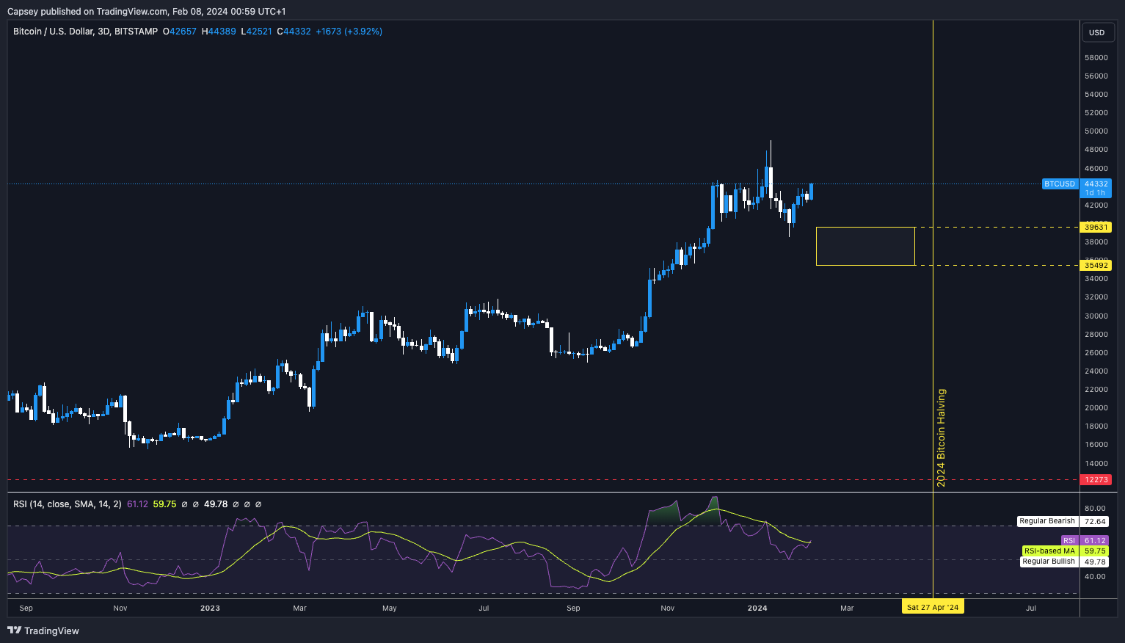Click the latest blue candle on chart
1125x643 pixels.
coord(811,192)
